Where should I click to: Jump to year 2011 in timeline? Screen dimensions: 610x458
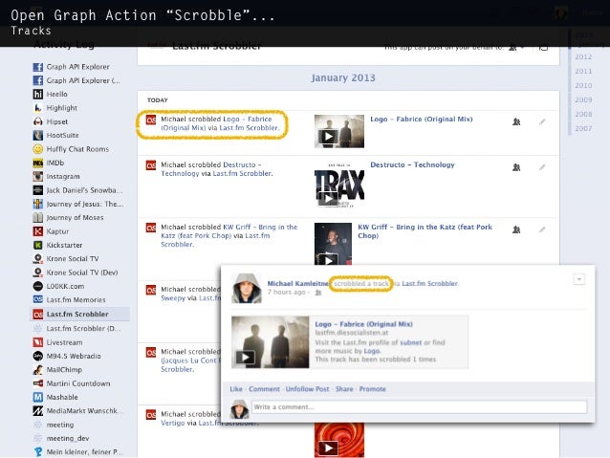tap(583, 71)
